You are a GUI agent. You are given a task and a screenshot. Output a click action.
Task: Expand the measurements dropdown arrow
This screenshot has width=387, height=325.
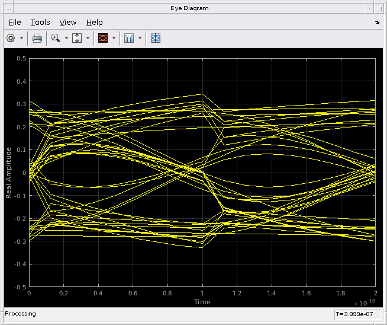click(x=140, y=38)
